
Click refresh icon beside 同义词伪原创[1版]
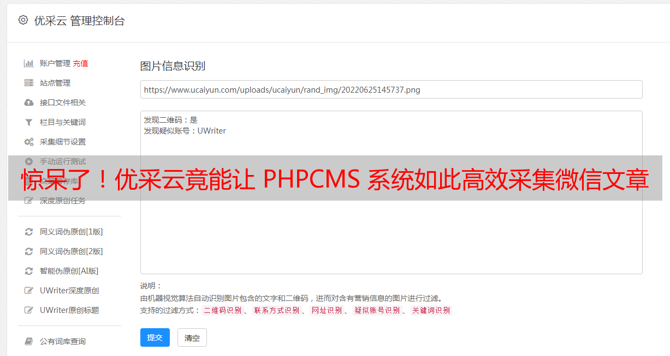click(29, 232)
